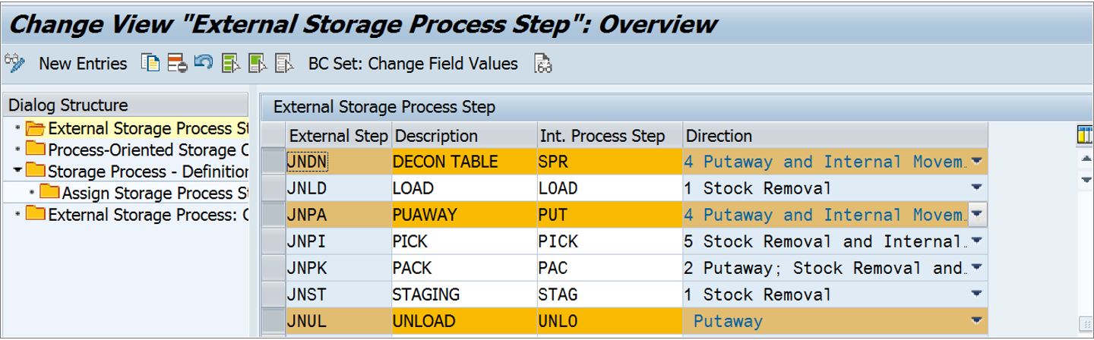Click the Undo Change arrow icon
Screen dimensions: 1094x340
coord(203,63)
